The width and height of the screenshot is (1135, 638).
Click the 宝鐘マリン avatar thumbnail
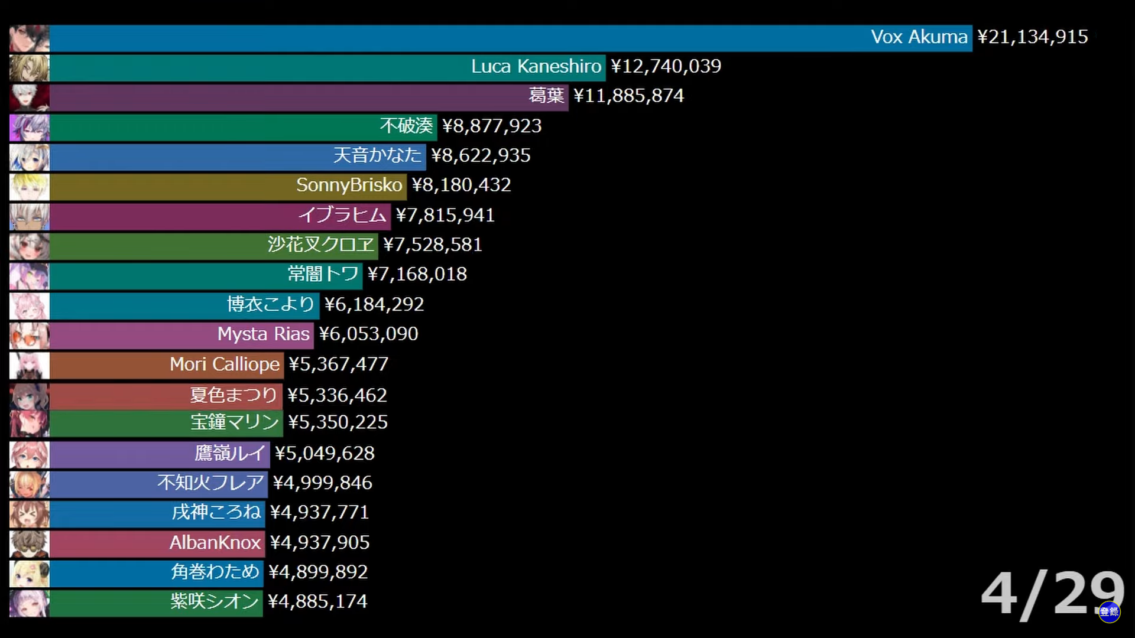coord(29,424)
